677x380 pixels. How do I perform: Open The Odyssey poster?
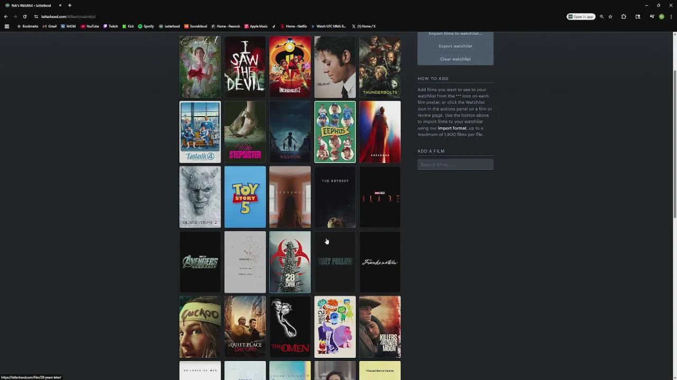click(335, 197)
